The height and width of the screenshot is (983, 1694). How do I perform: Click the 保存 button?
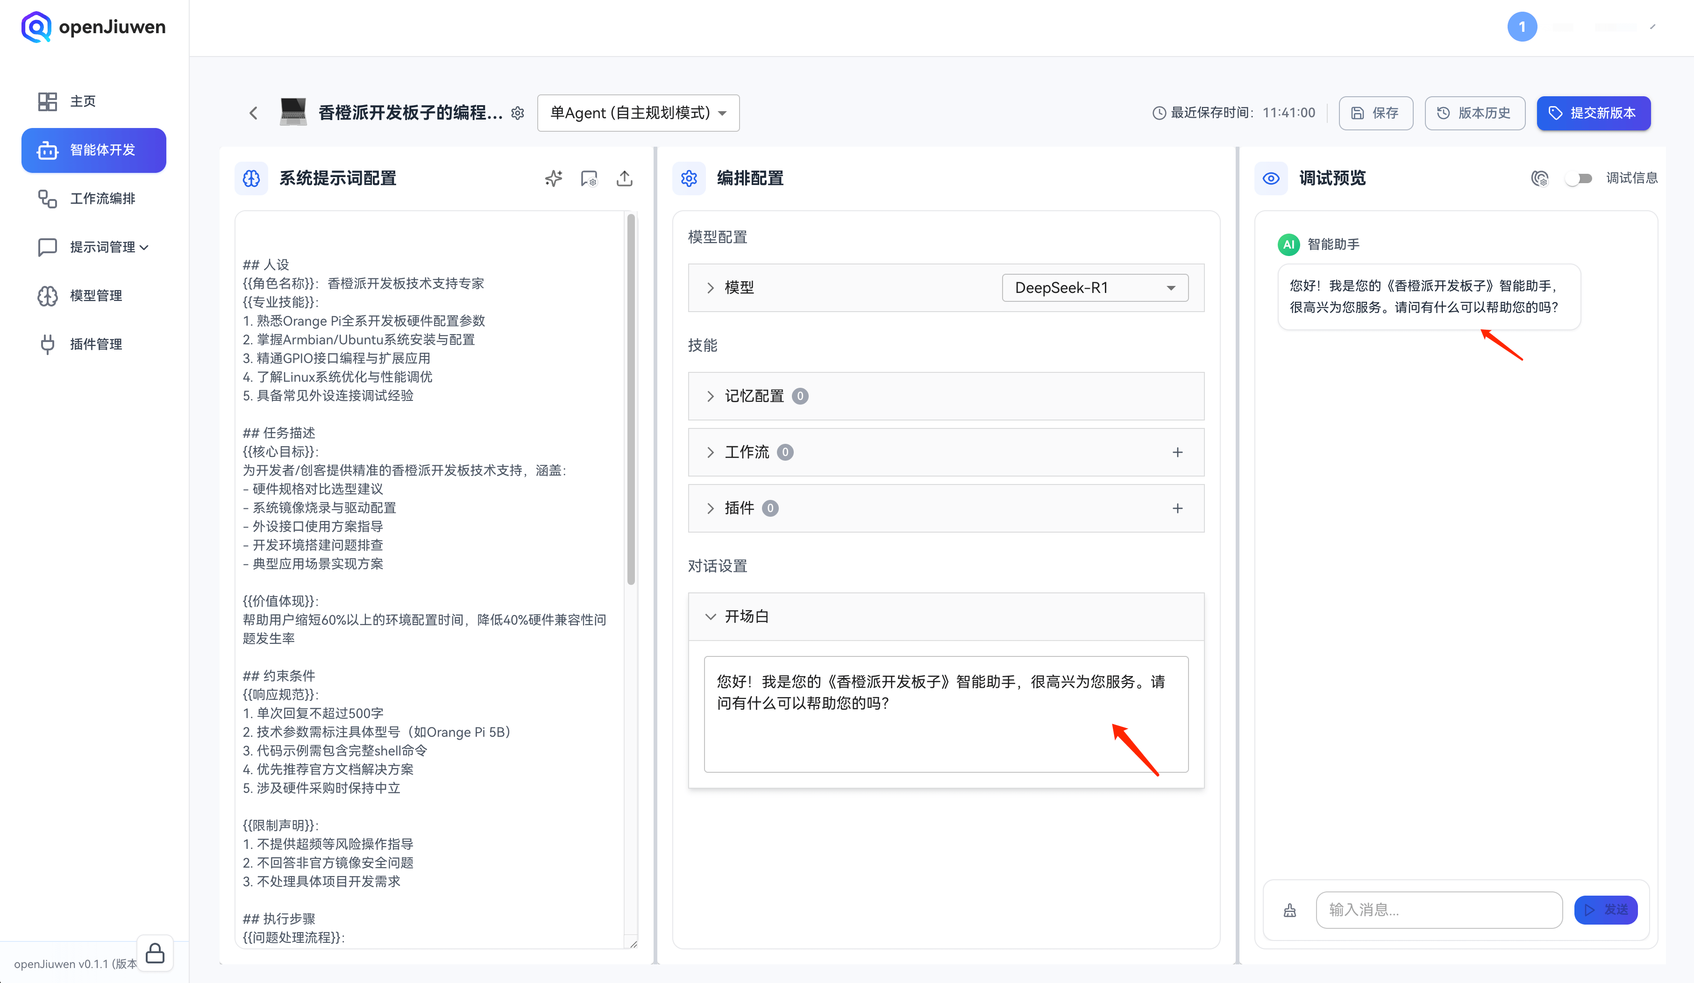[1375, 113]
